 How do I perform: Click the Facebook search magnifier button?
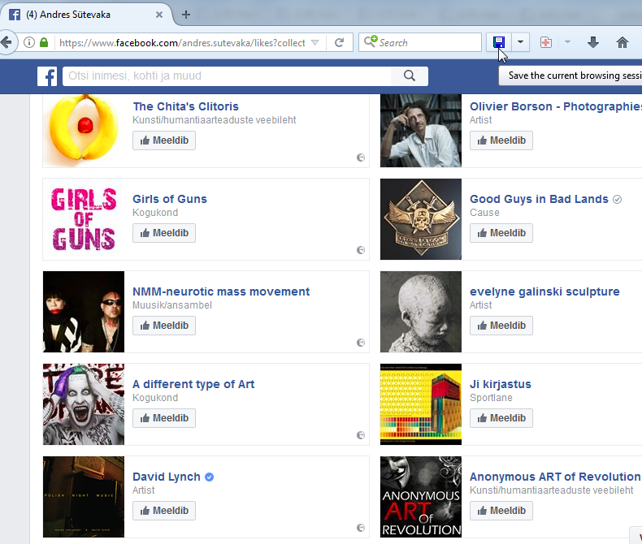410,76
